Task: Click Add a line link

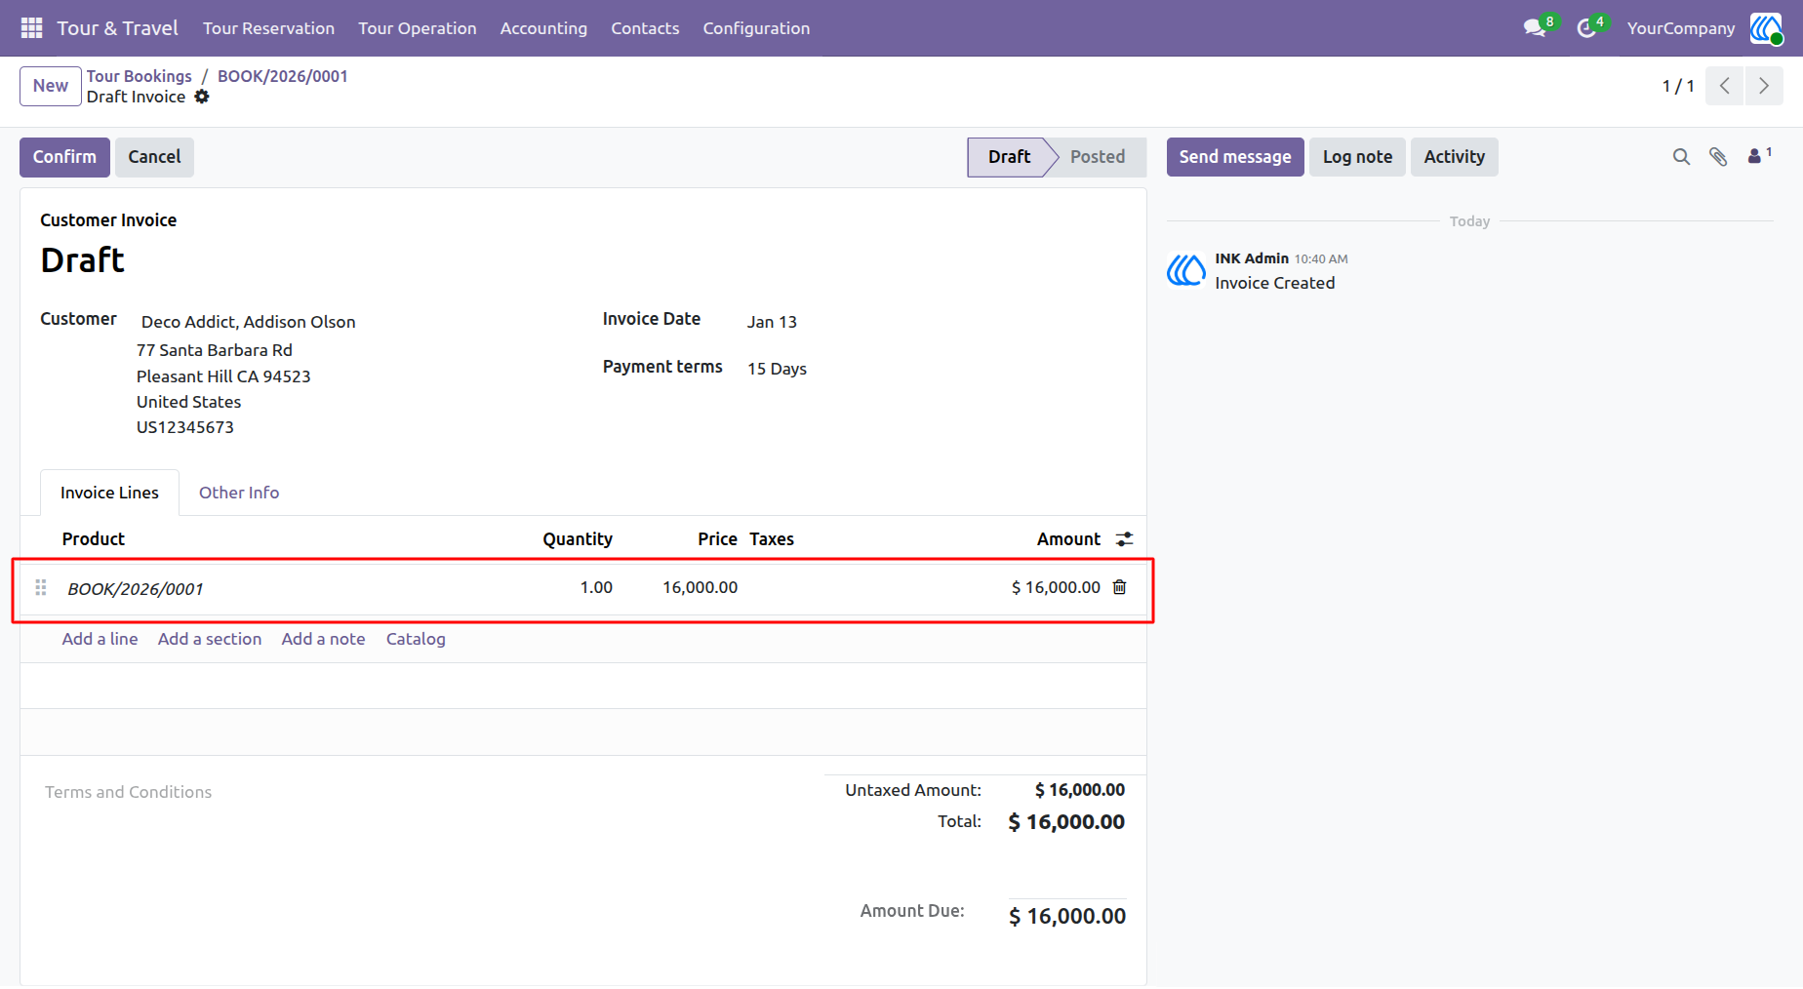Action: tap(100, 639)
